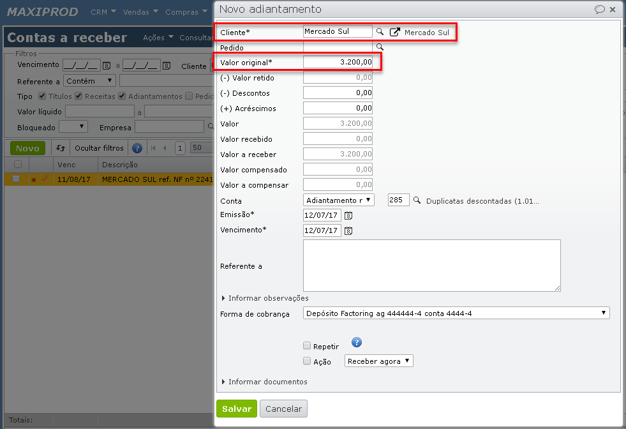This screenshot has width=626, height=429.
Task: Uncheck the Adiantamentos filter checkbox
Action: point(122,96)
